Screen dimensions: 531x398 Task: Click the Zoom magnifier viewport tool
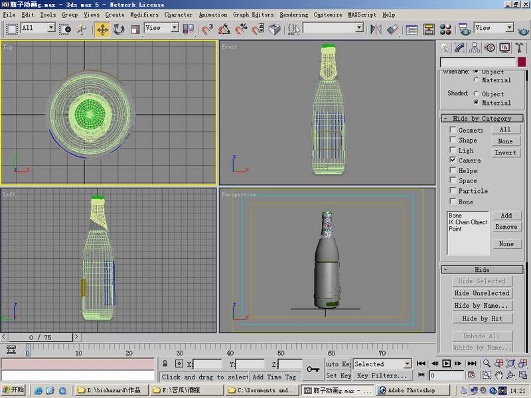487,364
